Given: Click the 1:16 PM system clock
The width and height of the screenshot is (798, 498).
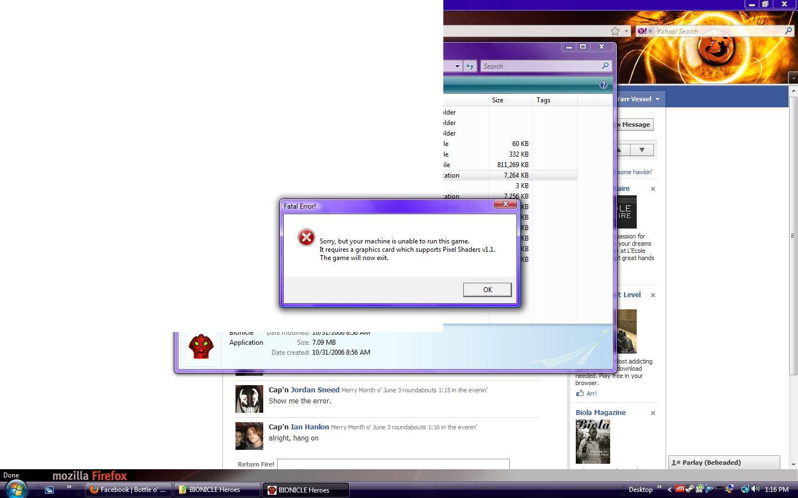Looking at the screenshot, I should 776,490.
